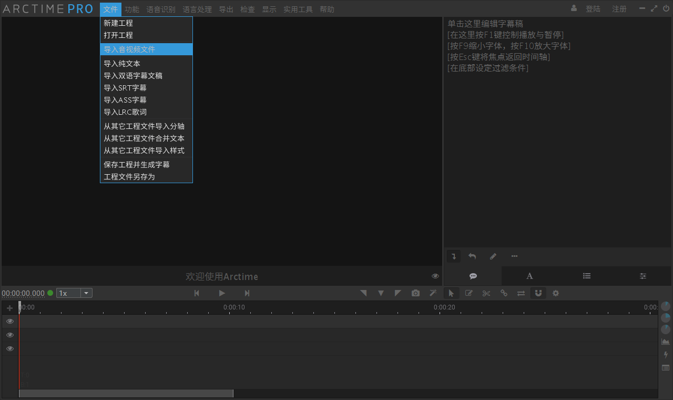Click the plus icon to add track
The height and width of the screenshot is (400, 673).
[9, 308]
